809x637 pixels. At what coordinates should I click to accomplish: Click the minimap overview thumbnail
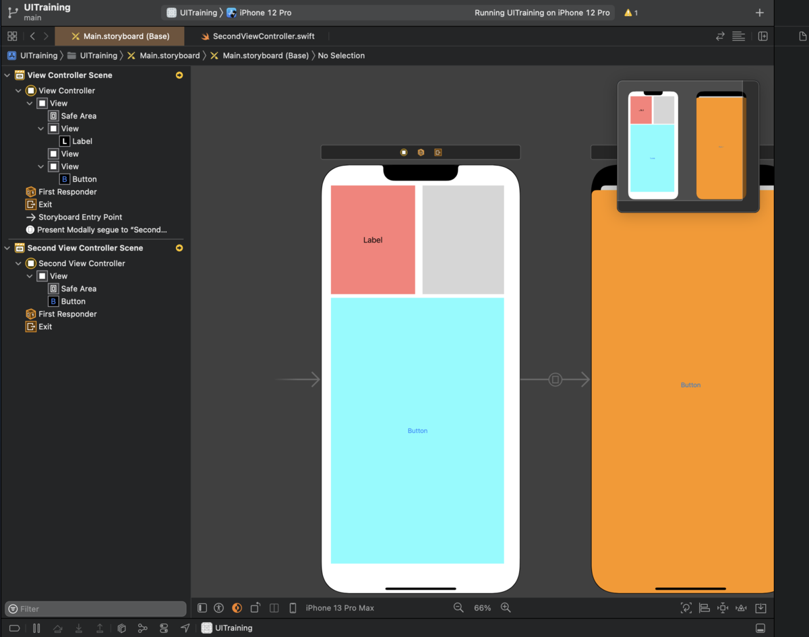click(688, 145)
